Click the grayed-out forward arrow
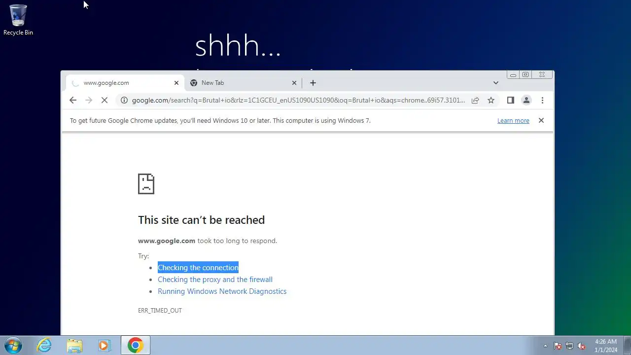Viewport: 631px width, 355px height. tap(89, 100)
